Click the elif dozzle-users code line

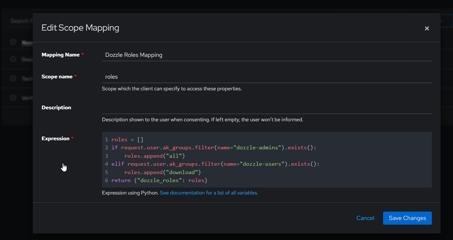[215, 164]
